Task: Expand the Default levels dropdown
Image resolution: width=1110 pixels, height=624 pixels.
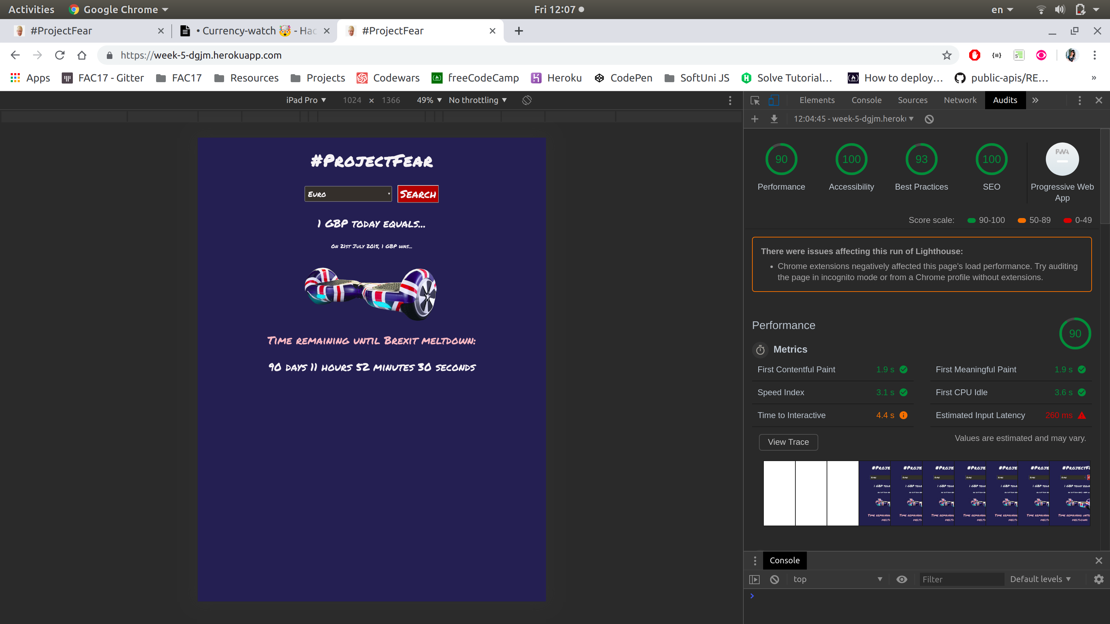Action: click(1040, 579)
